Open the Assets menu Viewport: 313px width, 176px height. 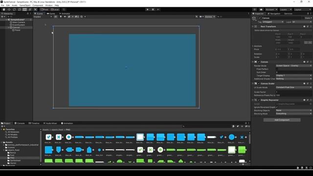[x=15, y=5]
